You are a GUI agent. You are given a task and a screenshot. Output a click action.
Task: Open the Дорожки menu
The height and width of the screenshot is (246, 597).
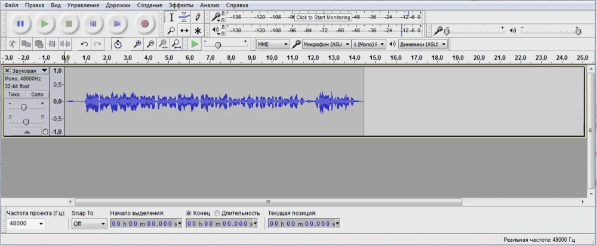click(x=118, y=5)
